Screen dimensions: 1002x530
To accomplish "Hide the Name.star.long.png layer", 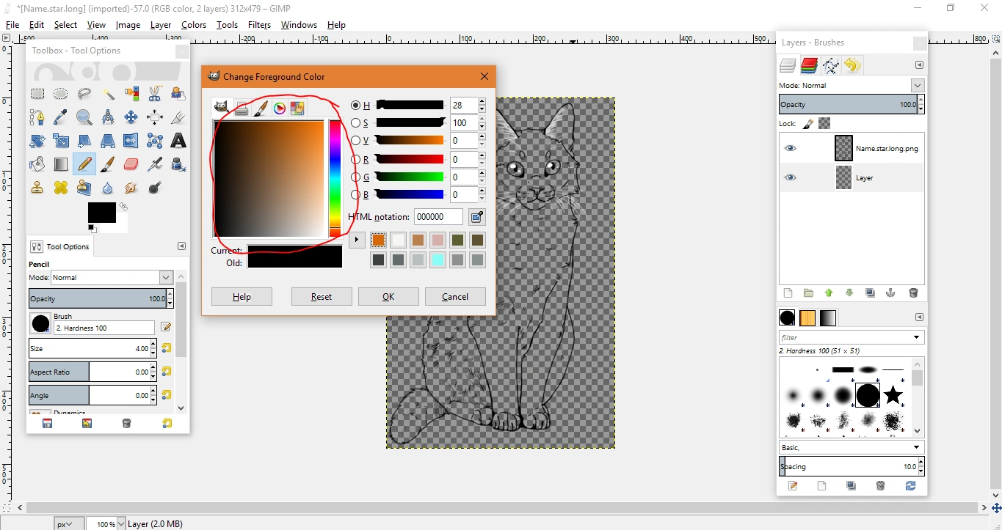I will 790,148.
